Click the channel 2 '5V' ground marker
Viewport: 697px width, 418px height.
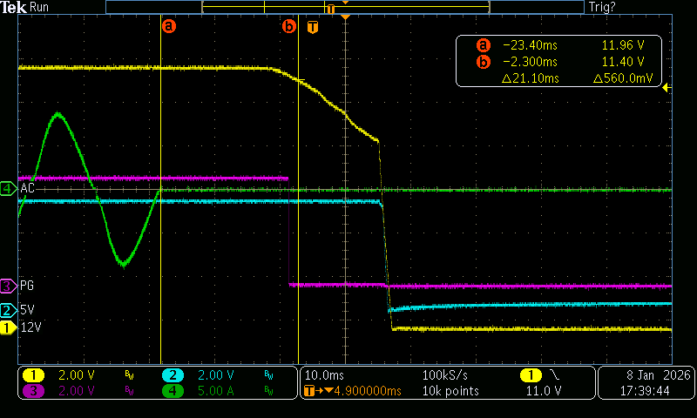click(9, 311)
